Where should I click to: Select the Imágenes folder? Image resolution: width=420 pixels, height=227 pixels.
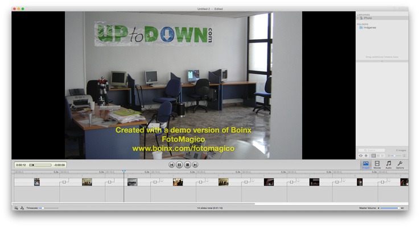pyautogui.click(x=368, y=27)
